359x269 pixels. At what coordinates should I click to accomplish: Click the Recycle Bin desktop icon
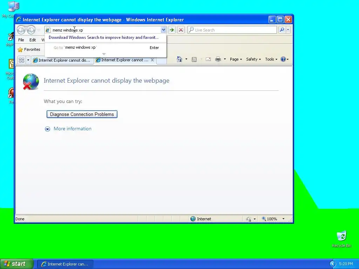click(x=341, y=239)
